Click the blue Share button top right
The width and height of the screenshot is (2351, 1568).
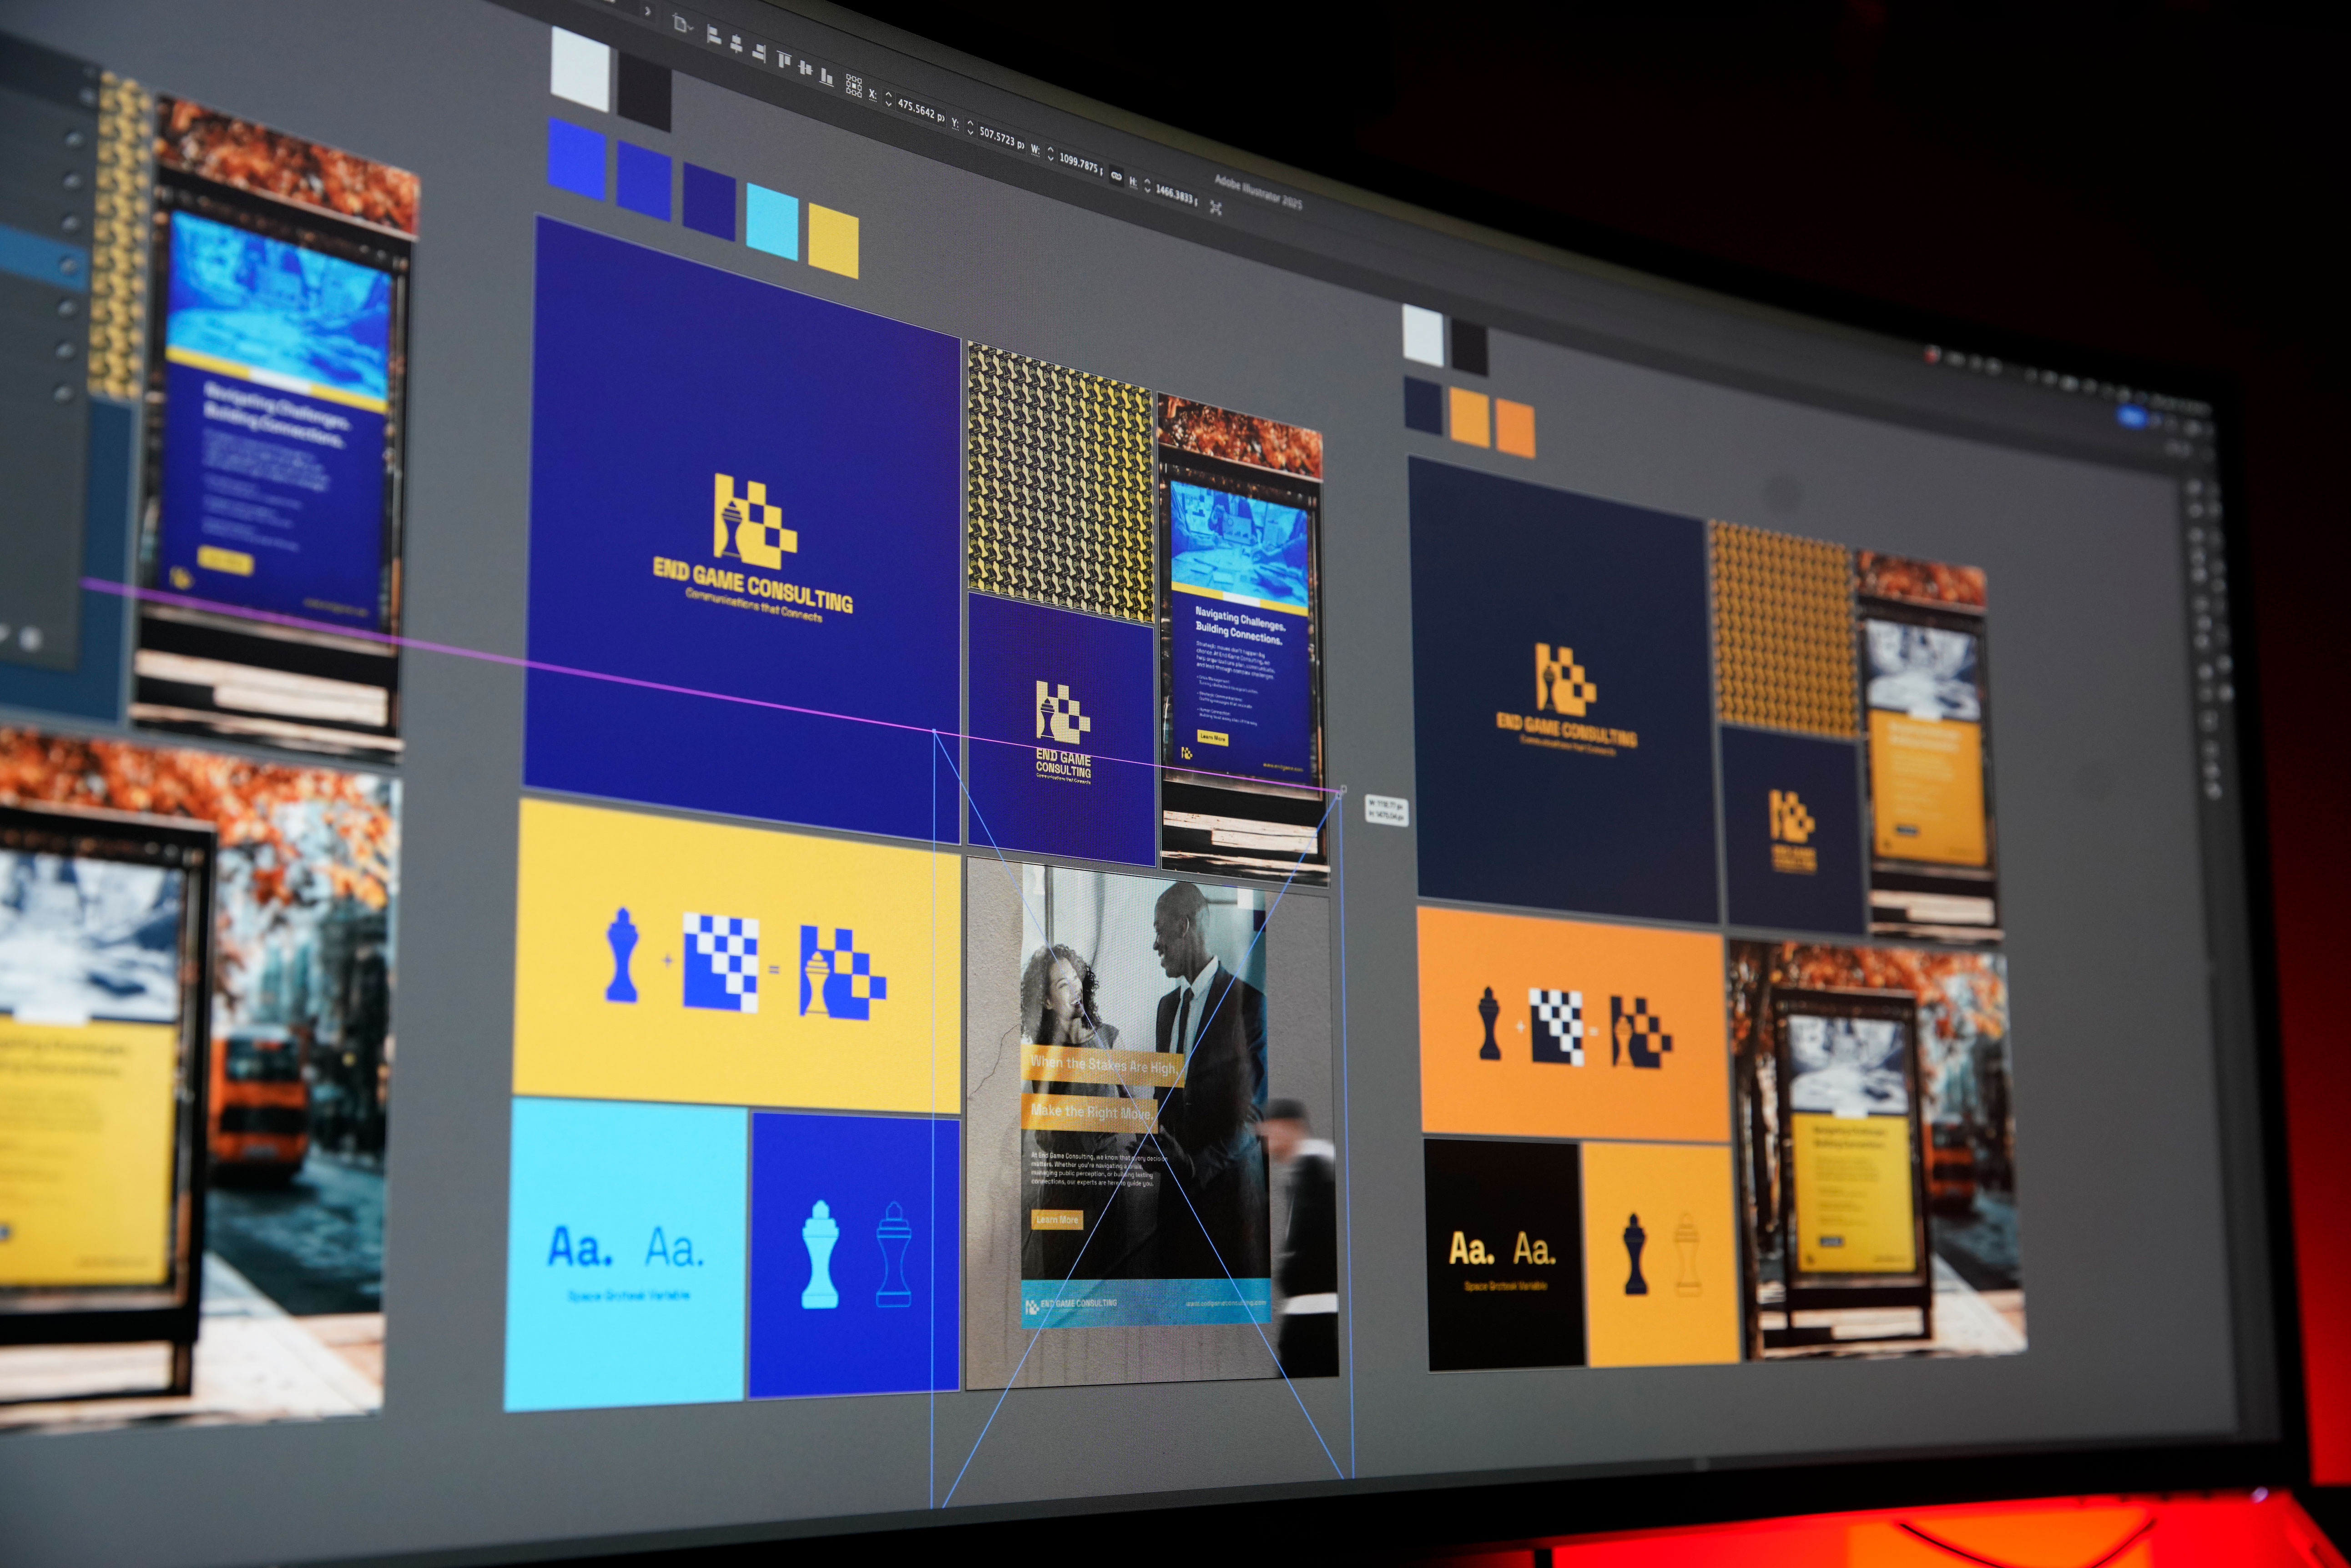pyautogui.click(x=2131, y=416)
